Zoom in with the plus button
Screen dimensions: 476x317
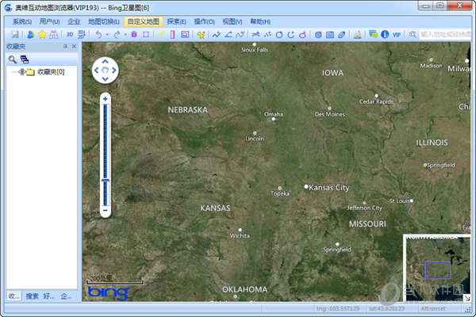pos(105,99)
